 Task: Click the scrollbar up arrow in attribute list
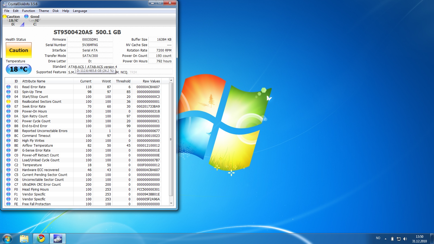(x=171, y=80)
